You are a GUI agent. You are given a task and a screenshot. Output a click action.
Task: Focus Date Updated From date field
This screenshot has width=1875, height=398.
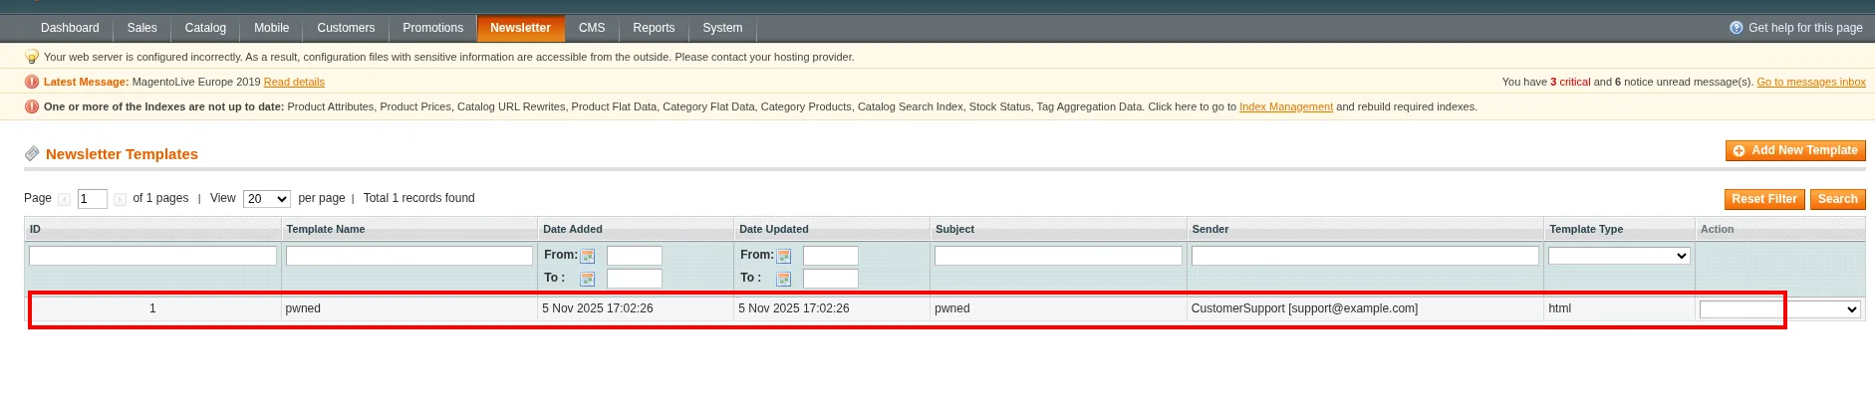pyautogui.click(x=831, y=256)
